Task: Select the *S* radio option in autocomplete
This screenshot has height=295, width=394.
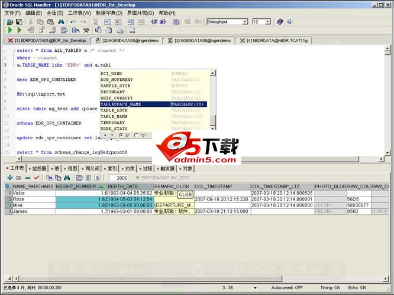Action: pos(136,135)
